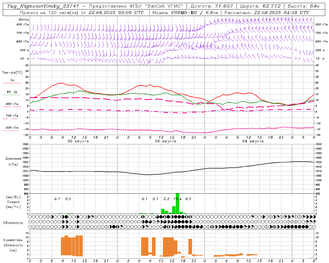Screen dimensions: 329x263
Task: Click the Td 2м legend entry
Action: coord(12,92)
